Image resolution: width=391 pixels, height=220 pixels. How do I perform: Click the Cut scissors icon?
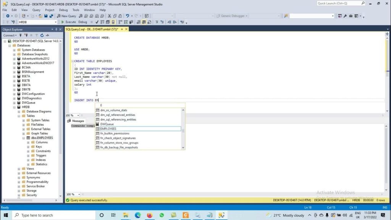109,16
